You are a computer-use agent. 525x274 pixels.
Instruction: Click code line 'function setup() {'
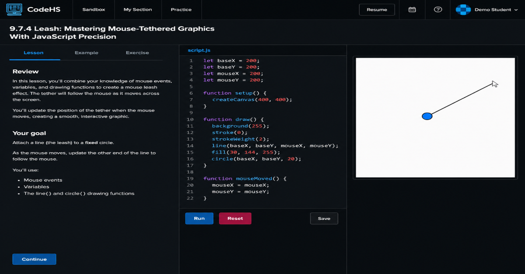coord(235,93)
